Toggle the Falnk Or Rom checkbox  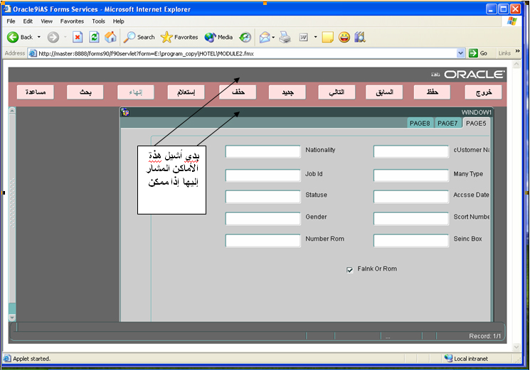(x=350, y=270)
